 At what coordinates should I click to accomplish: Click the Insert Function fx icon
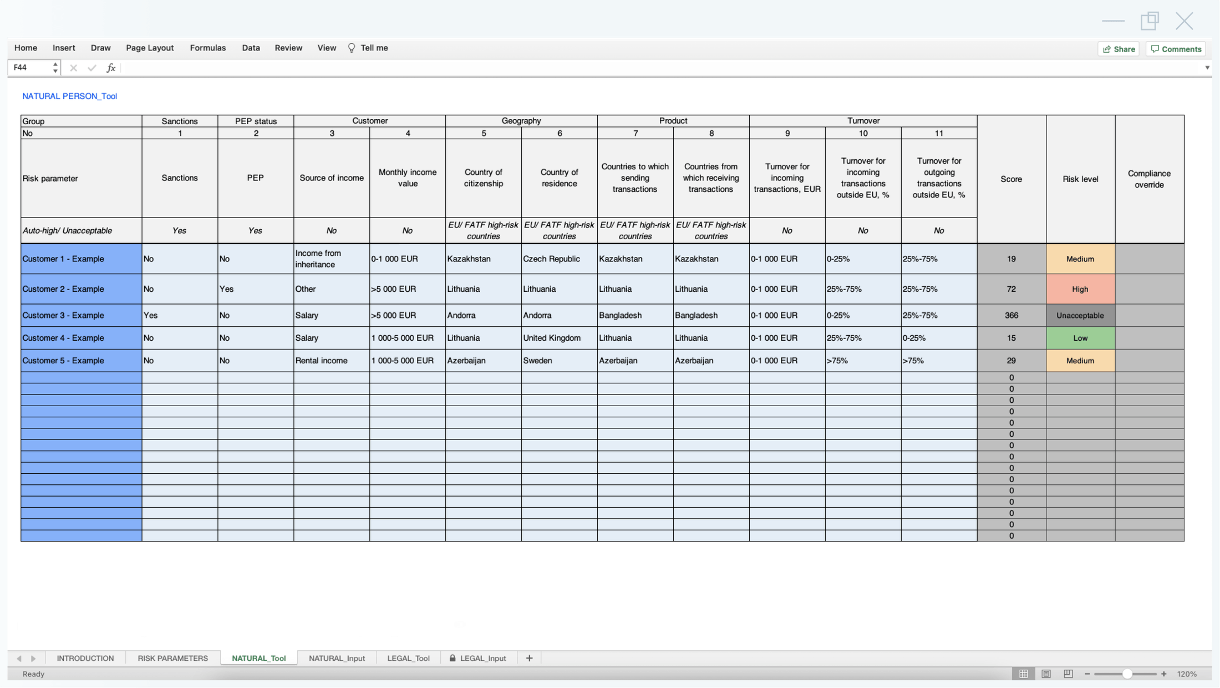pos(111,67)
